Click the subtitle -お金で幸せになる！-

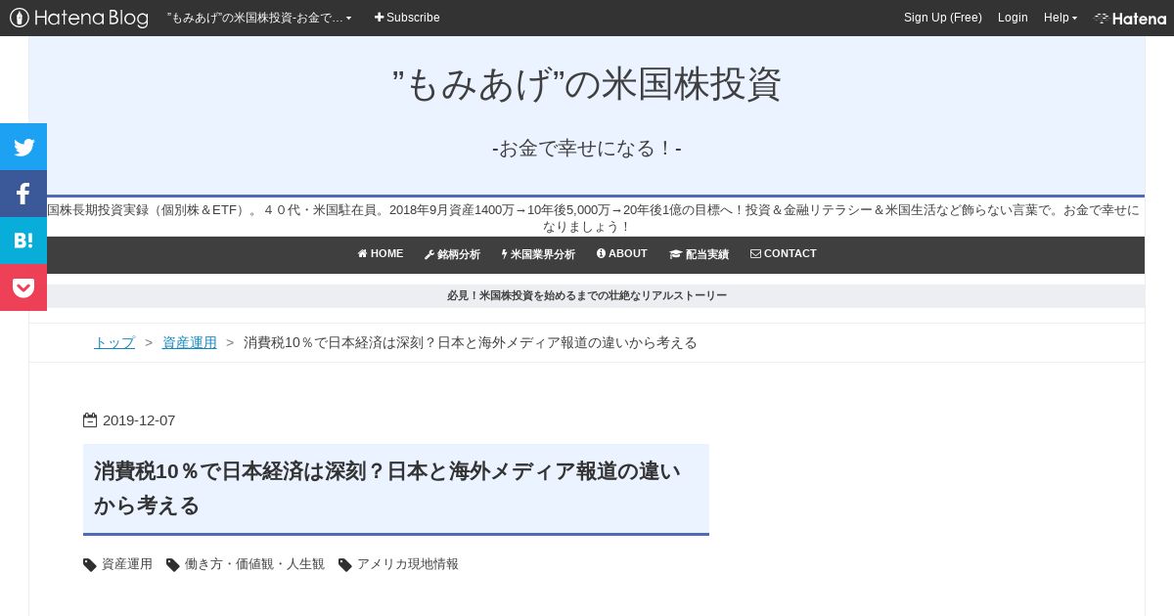587,149
